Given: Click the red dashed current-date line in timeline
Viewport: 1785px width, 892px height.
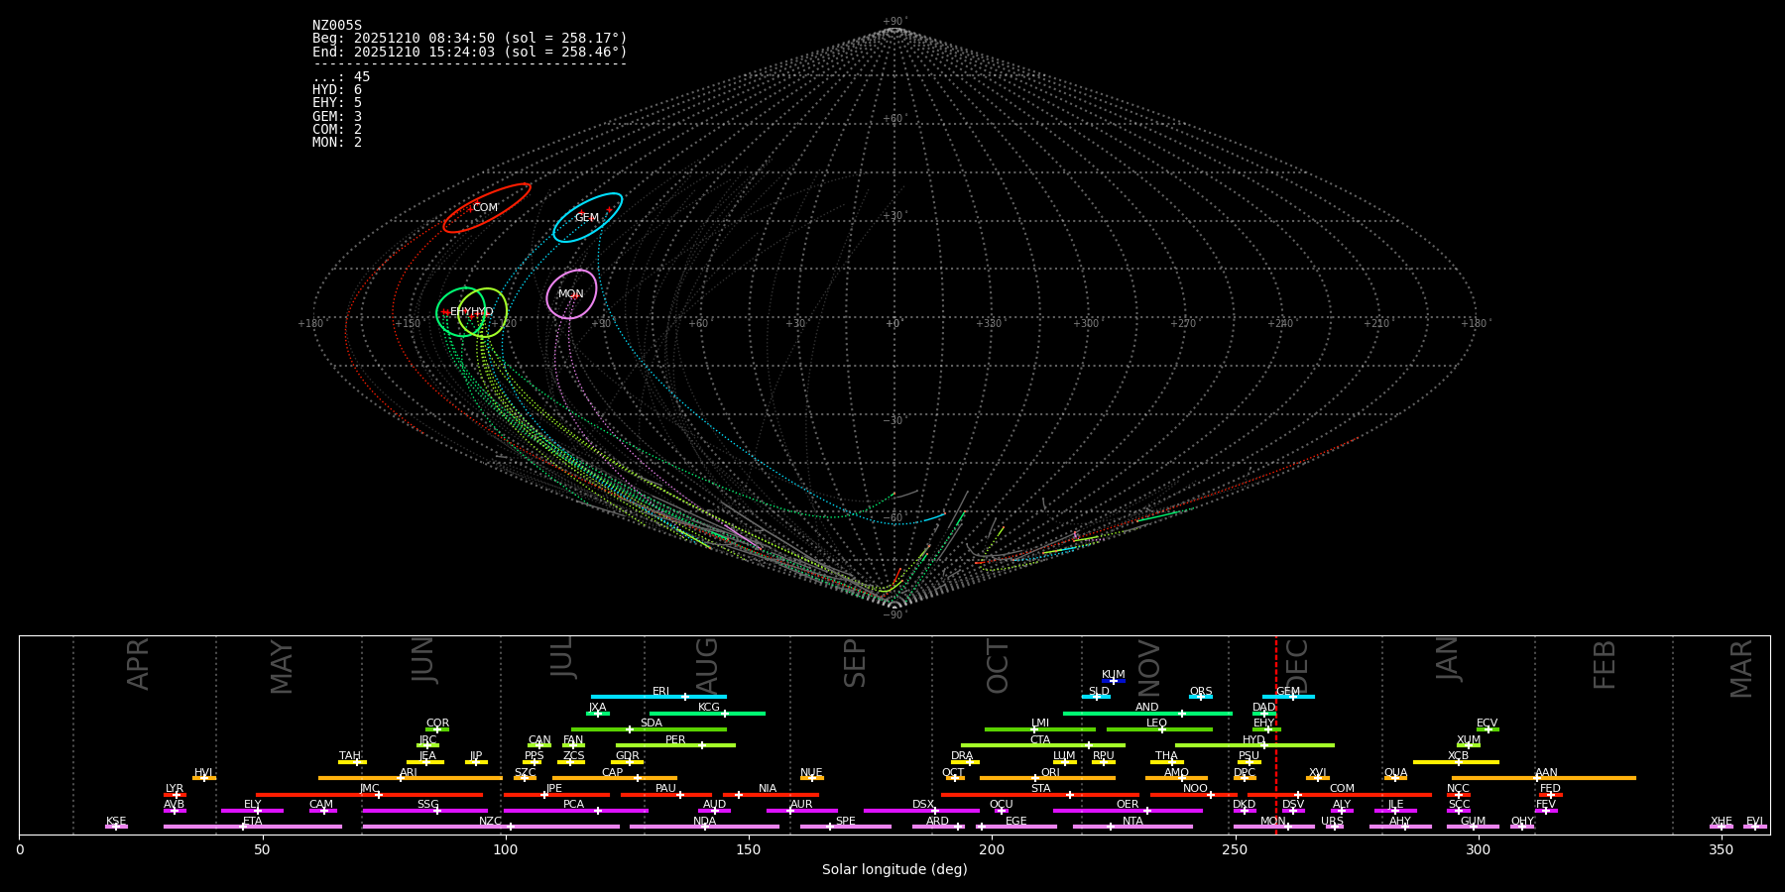Looking at the screenshot, I should pos(1276,734).
